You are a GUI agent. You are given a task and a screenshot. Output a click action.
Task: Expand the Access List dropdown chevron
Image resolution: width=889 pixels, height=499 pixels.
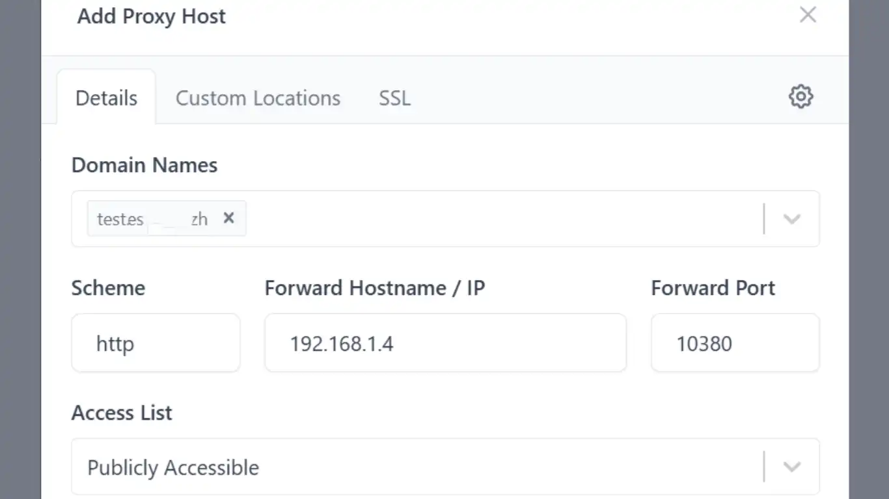791,467
